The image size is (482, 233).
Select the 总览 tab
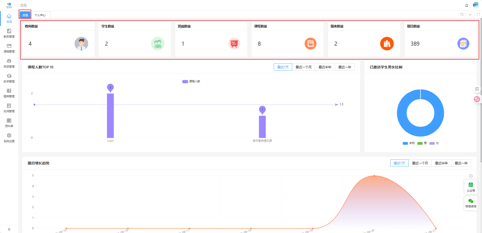pos(25,15)
